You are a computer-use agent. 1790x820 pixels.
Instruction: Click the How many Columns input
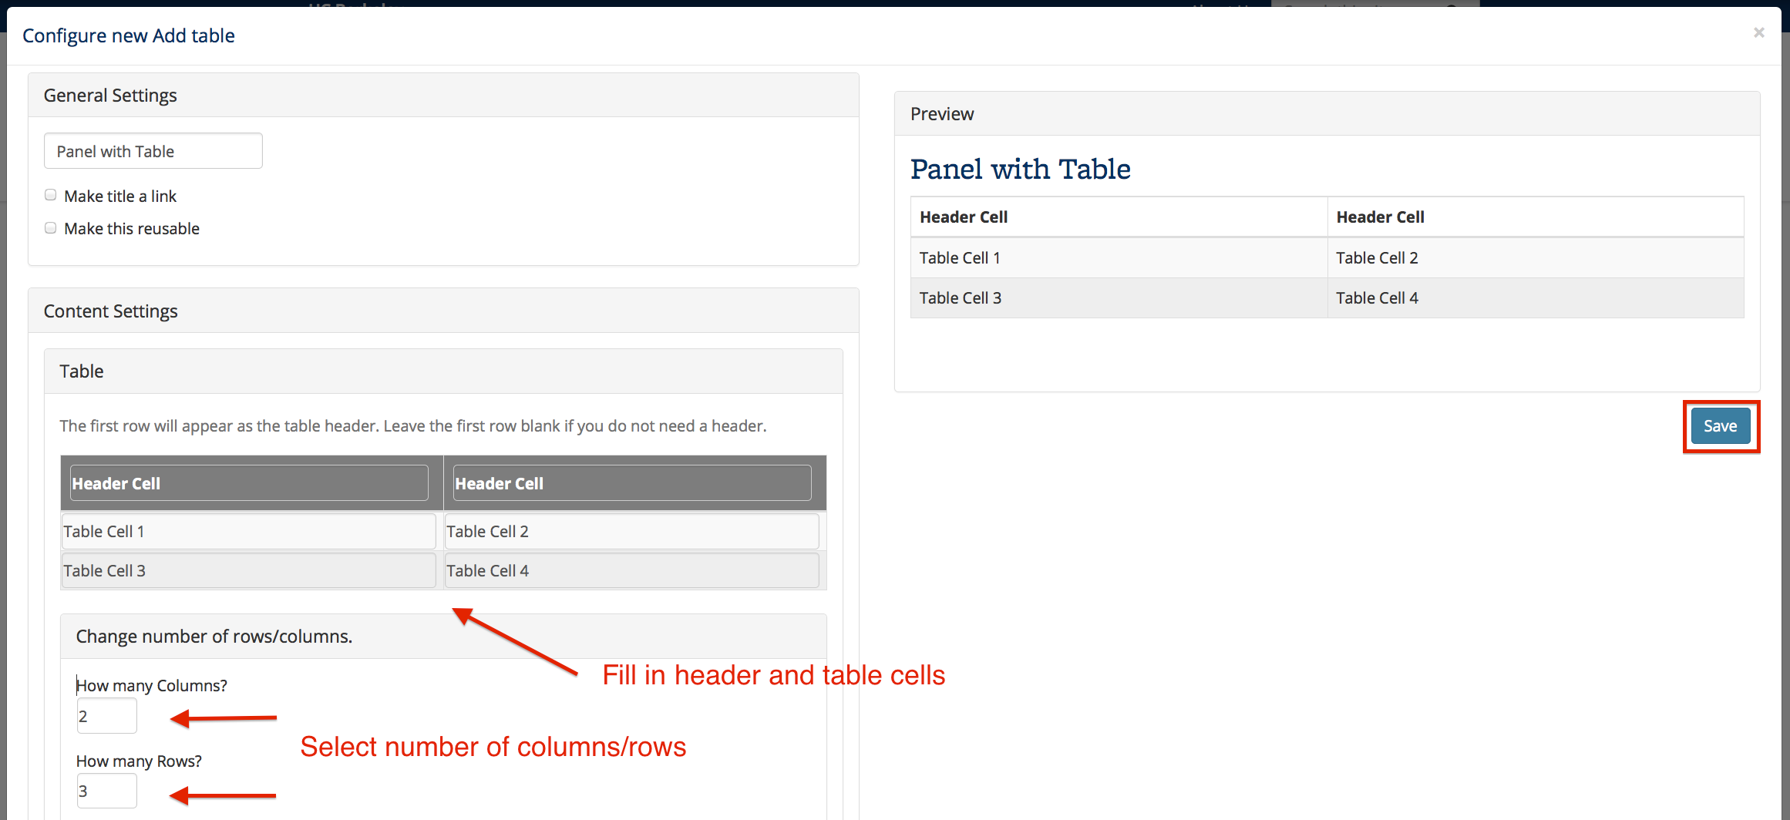click(106, 715)
